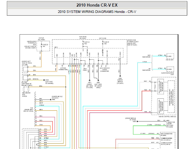Screen dimensions: 191x149
Task: Click the 'W/O NAVIGATION' branch label
Action: (x=146, y=56)
